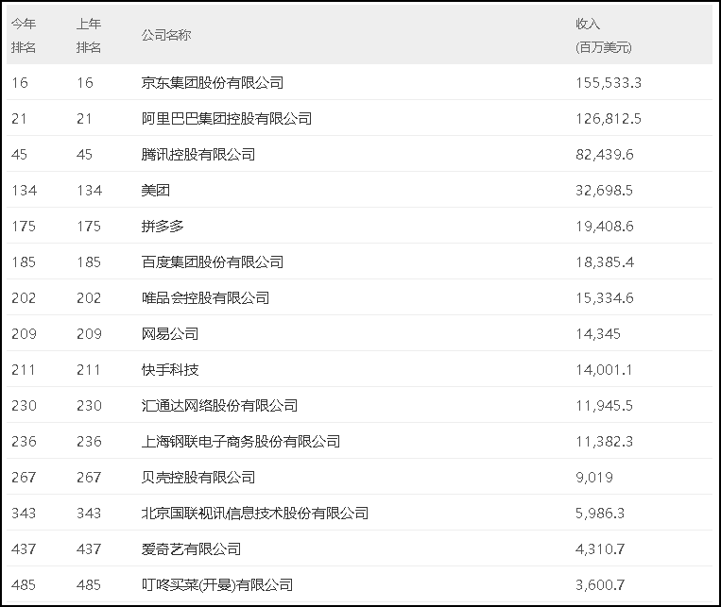Click revenue value 18,385.4

pyautogui.click(x=605, y=261)
